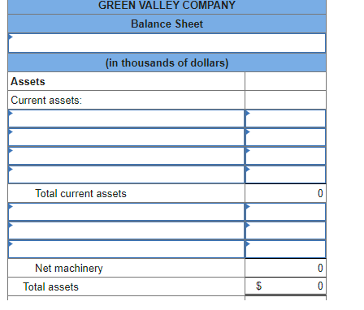364x310 pixels.
Task: Click the Total current assets label
Action: coord(80,193)
